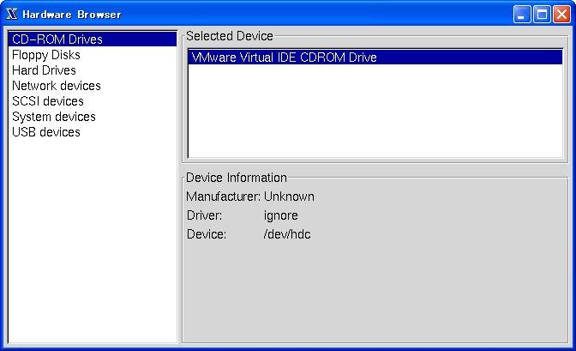The height and width of the screenshot is (351, 576).
Task: Click the Selected Device group label
Action: 229,36
